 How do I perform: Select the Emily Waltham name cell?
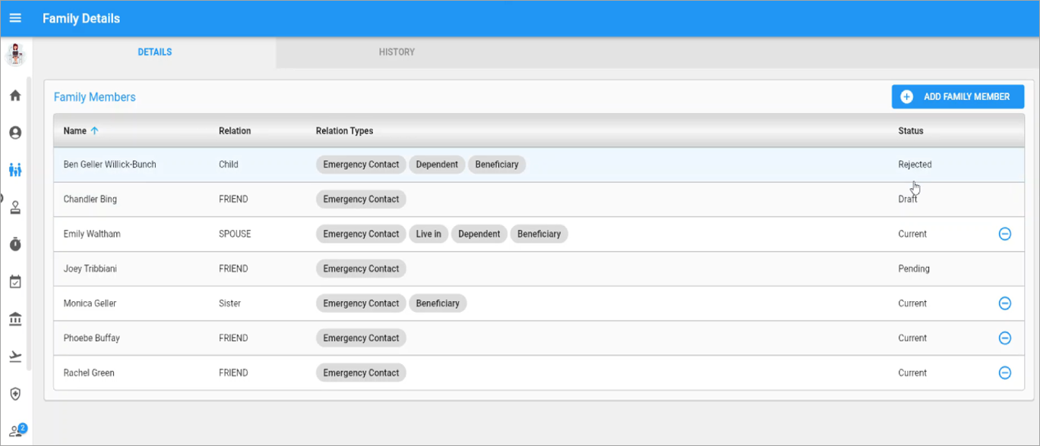click(92, 234)
